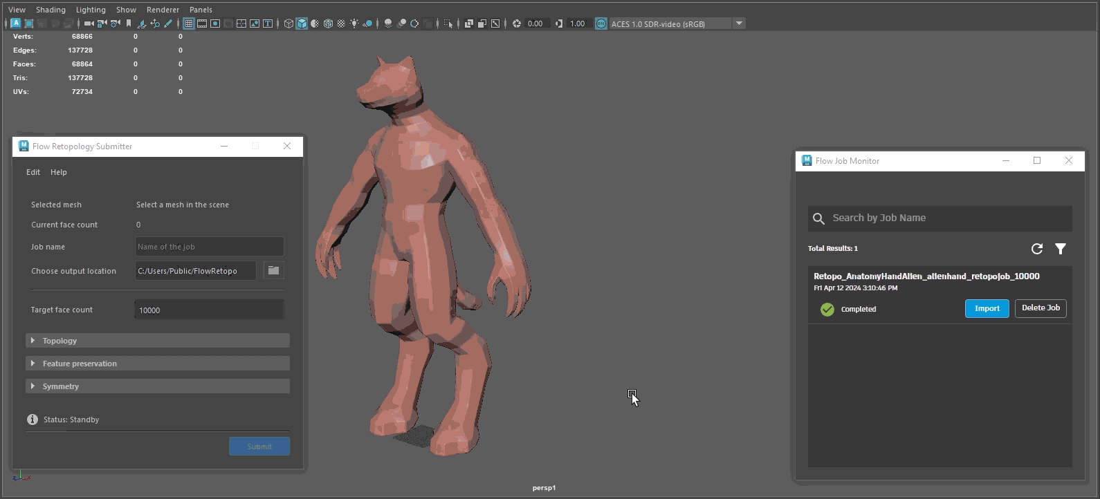1100x499 pixels.
Task: Click the refresh icon in Flow Job Monitor
Action: pos(1036,249)
